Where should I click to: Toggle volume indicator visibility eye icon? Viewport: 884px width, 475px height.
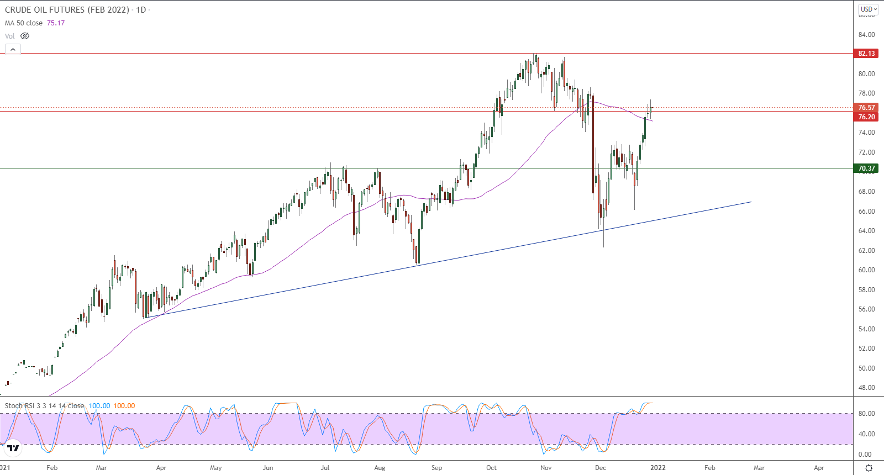click(x=25, y=36)
